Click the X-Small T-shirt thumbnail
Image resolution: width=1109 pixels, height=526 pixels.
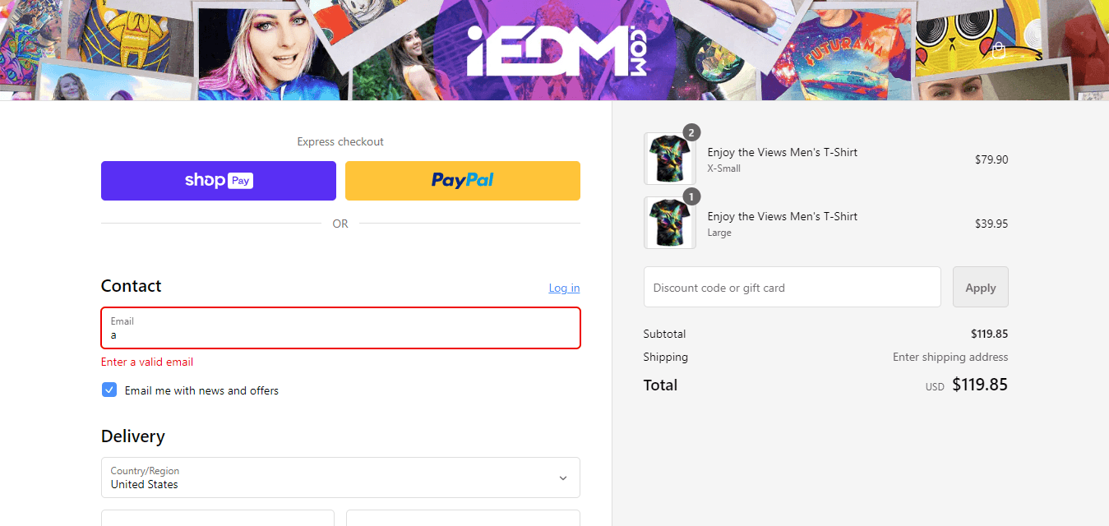tap(669, 159)
